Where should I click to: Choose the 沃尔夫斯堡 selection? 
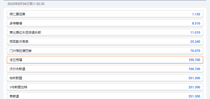(105, 69)
